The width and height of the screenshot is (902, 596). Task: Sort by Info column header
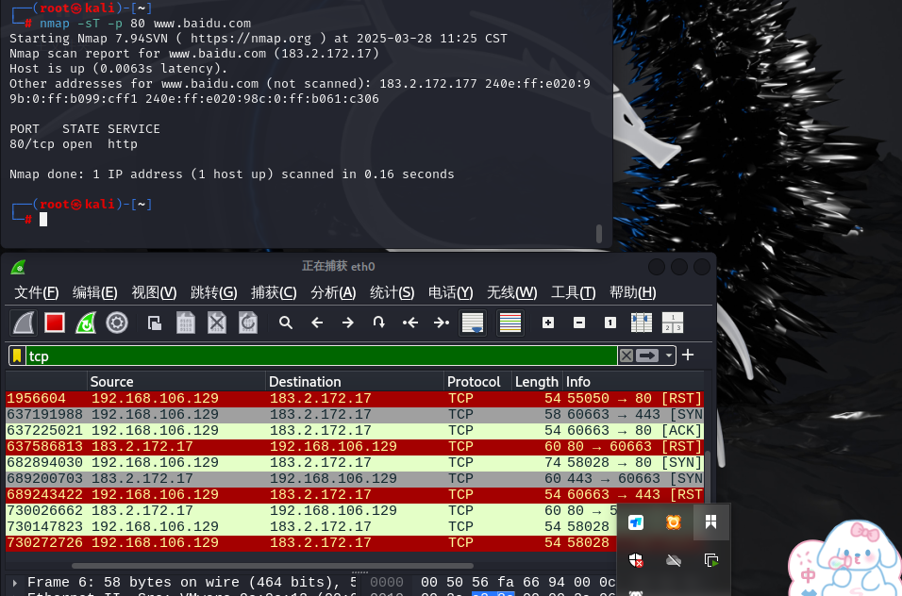coord(633,382)
